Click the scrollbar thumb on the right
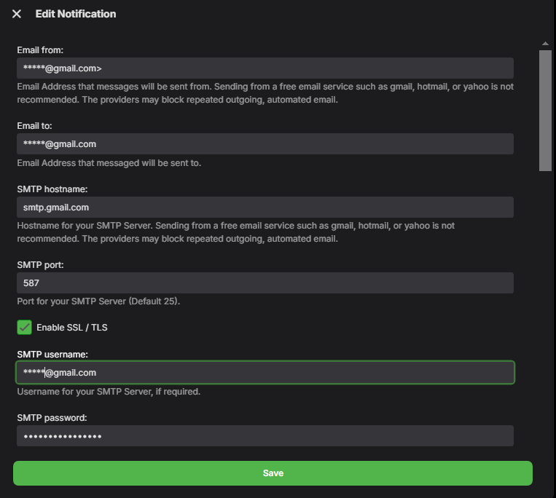Screen dimensions: 556x498 [545, 109]
